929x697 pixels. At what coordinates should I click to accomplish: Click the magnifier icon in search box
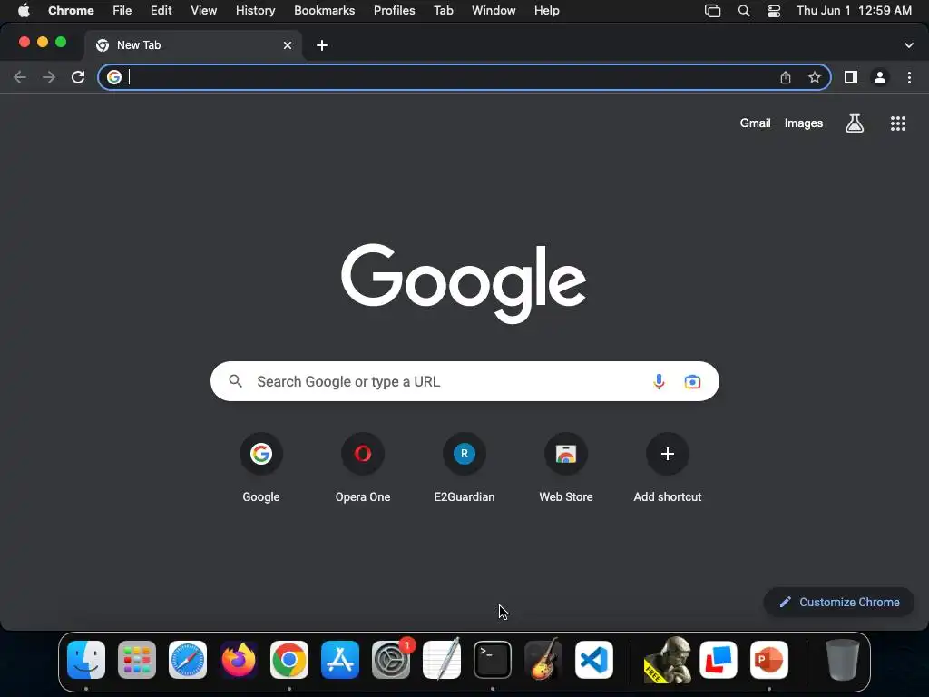coord(235,381)
